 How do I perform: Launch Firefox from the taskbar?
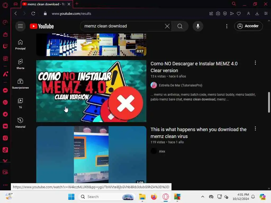point(154,197)
